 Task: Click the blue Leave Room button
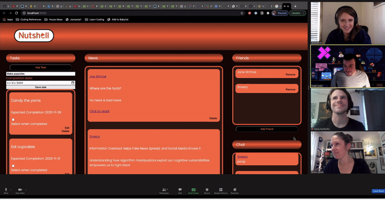click(378, 191)
